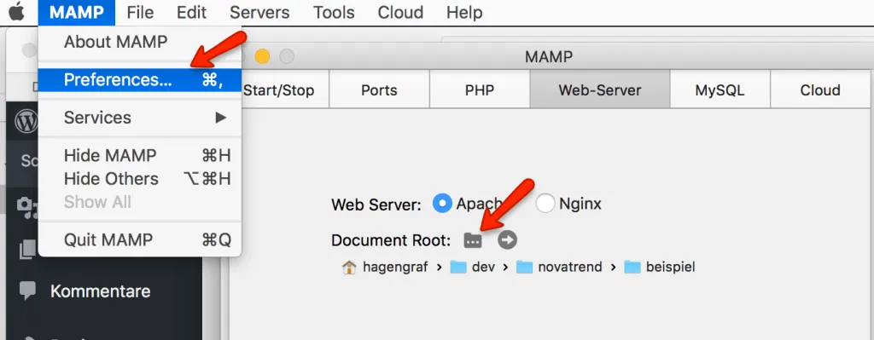Choose About MAMP from the menu

(140, 42)
